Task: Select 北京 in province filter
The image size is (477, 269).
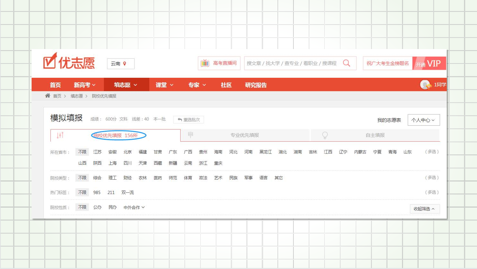Action: [127, 152]
